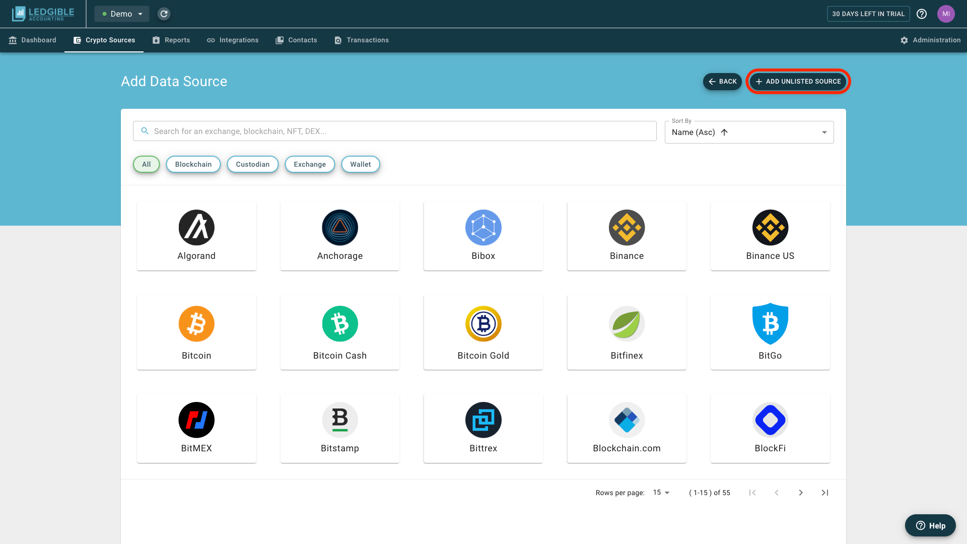Select the Binance US data source icon
967x544 pixels.
pyautogui.click(x=771, y=228)
